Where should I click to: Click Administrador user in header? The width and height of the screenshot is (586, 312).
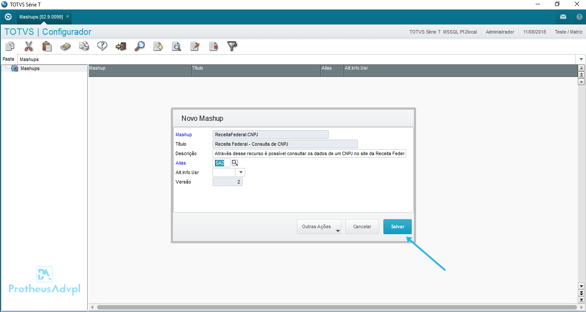(500, 32)
